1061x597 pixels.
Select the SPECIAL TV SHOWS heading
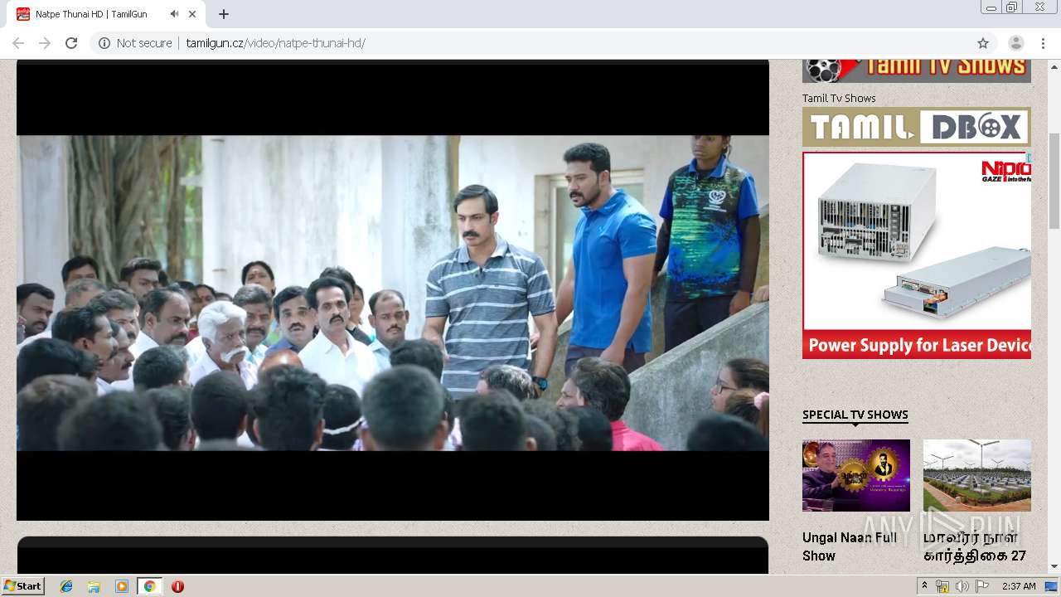(x=855, y=415)
